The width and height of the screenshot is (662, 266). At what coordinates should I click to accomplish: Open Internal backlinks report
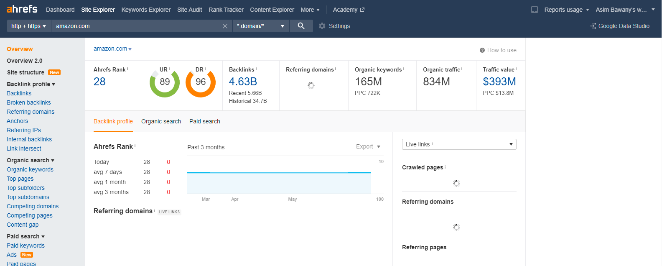point(29,139)
